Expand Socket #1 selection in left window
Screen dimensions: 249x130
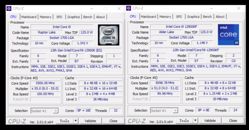tap(56, 111)
